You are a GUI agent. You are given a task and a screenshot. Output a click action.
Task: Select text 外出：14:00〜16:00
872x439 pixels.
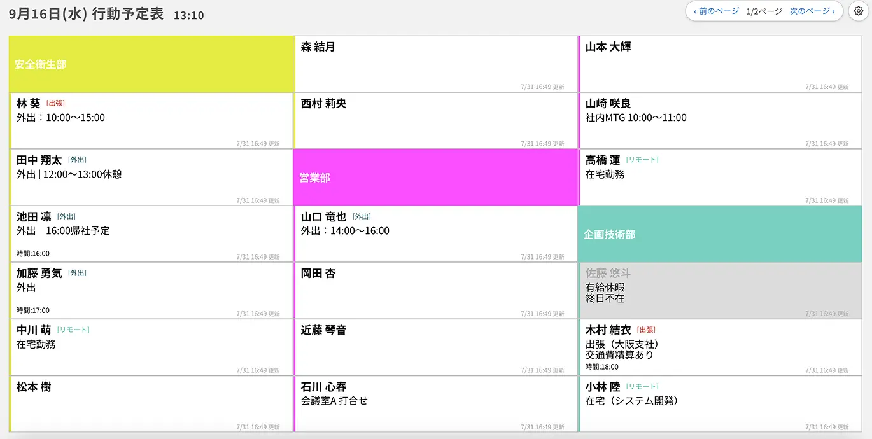pyautogui.click(x=345, y=230)
